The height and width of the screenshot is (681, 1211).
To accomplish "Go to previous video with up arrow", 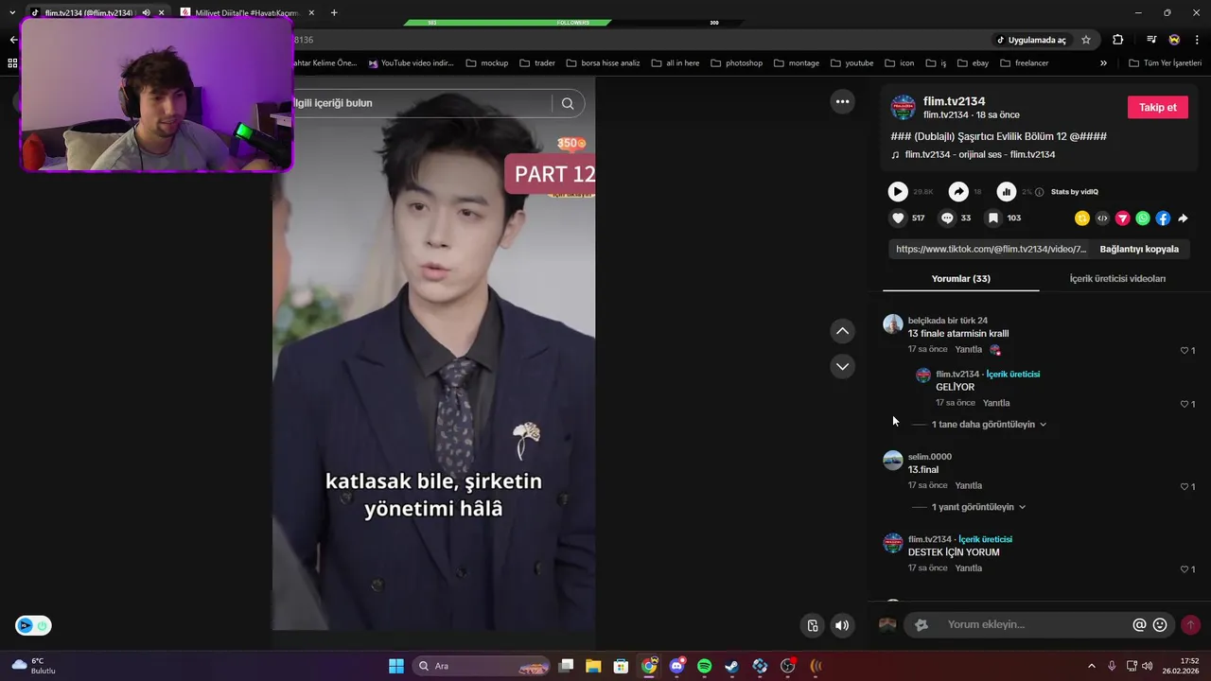I will point(842,331).
